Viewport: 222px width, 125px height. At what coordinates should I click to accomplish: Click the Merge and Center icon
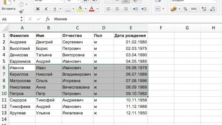coord(157,9)
